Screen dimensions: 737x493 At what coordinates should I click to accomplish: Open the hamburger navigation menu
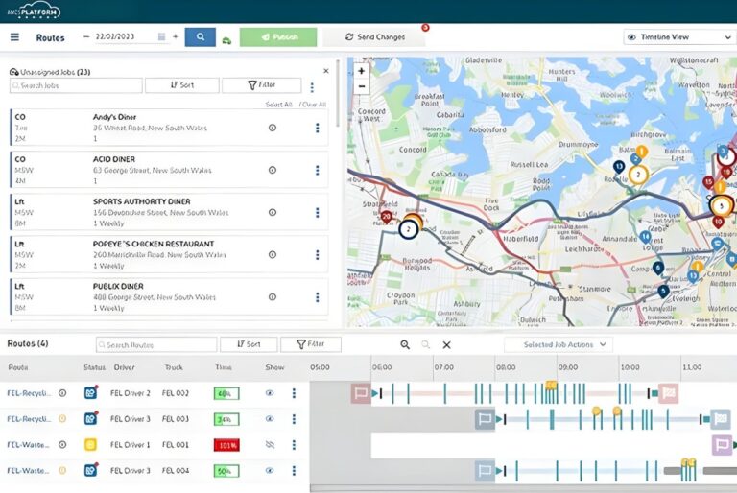click(x=14, y=36)
